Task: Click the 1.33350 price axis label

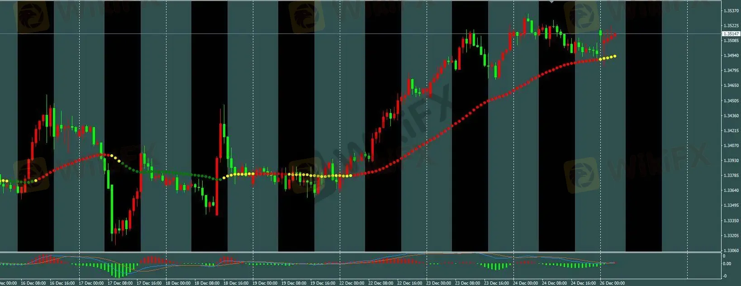Action: [731, 221]
